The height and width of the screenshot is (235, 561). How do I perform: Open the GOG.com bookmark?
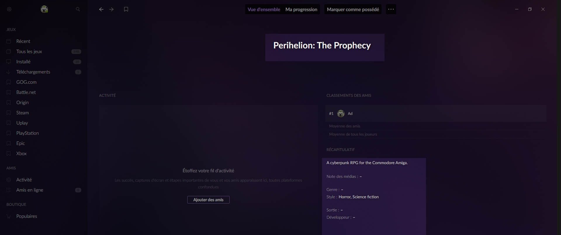coord(26,82)
